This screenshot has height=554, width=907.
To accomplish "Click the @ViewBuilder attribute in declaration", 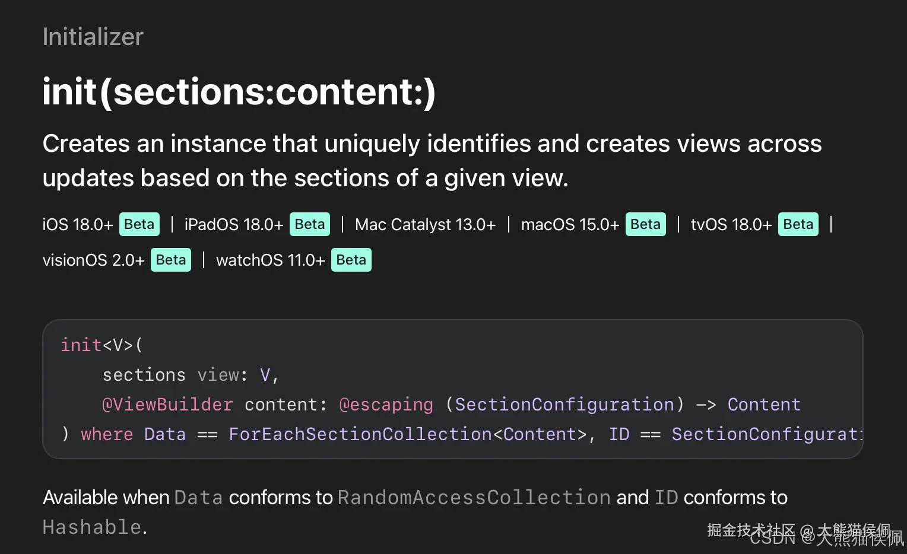I will pyautogui.click(x=167, y=405).
